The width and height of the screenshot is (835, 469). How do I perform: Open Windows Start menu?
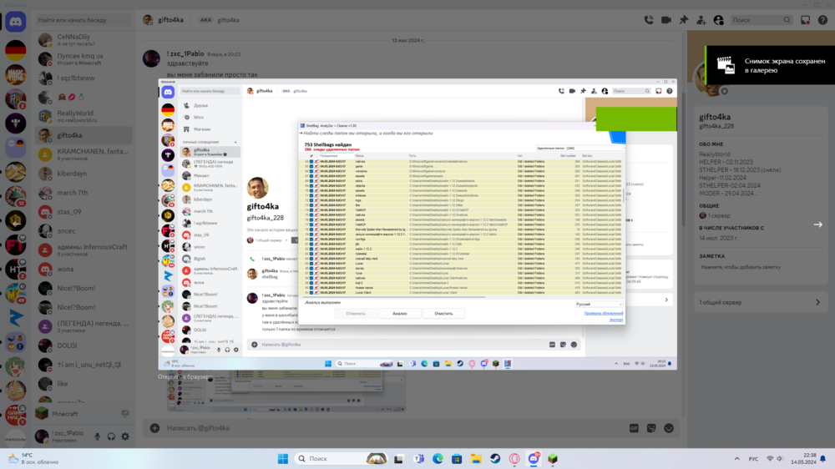point(283,458)
